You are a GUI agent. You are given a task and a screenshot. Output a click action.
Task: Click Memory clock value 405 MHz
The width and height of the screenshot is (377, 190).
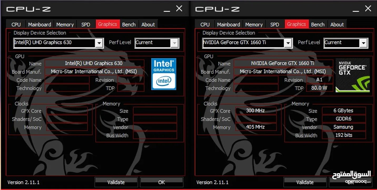pyautogui.click(x=256, y=127)
